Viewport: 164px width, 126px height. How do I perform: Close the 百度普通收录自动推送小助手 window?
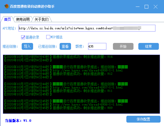click(x=155, y=7)
